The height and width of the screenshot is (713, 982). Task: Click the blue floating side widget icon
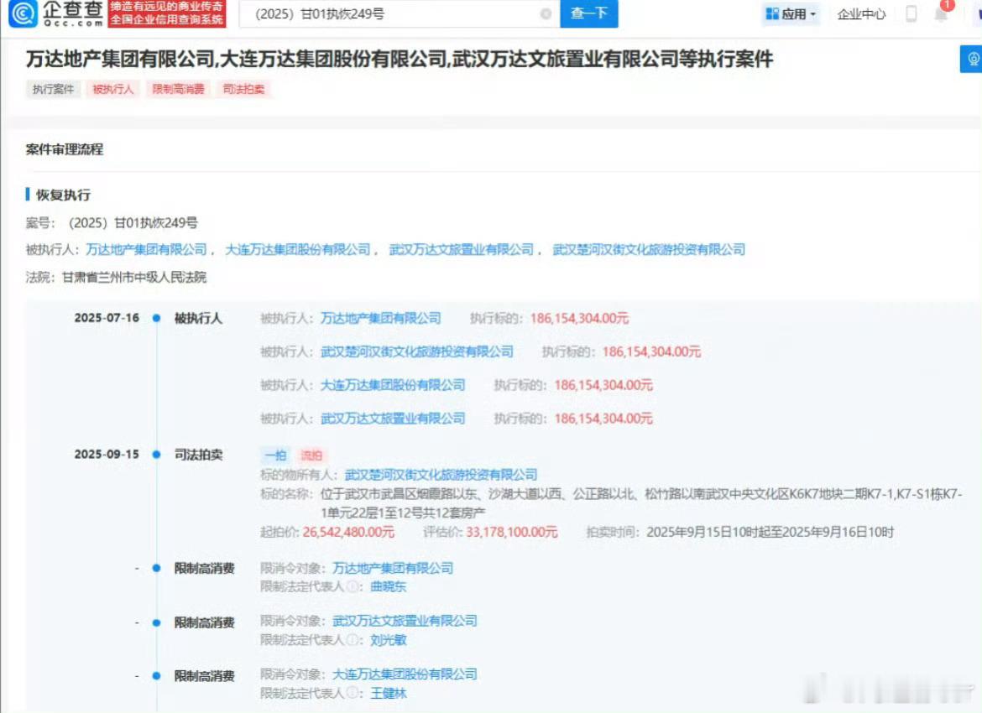tap(972, 59)
